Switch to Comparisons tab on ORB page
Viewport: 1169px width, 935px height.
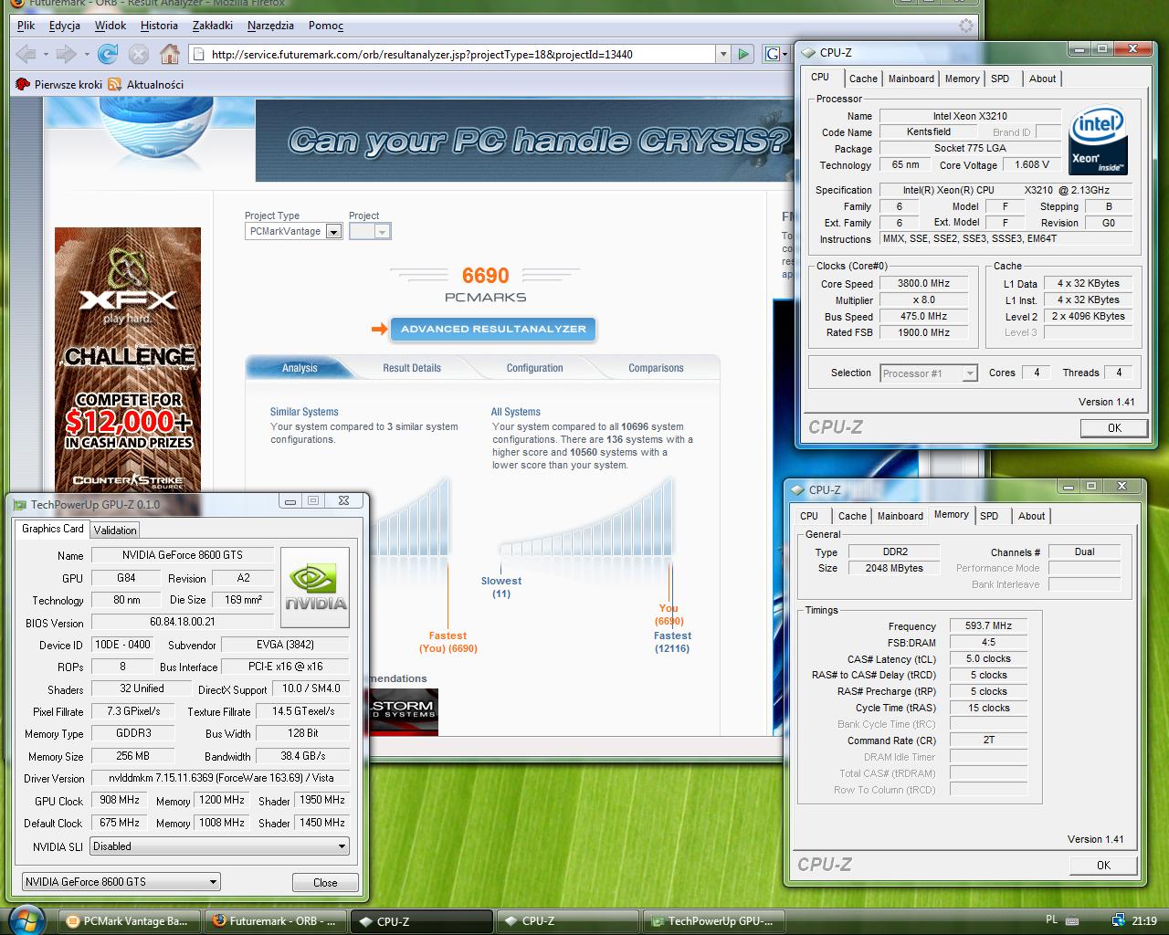[x=656, y=368]
